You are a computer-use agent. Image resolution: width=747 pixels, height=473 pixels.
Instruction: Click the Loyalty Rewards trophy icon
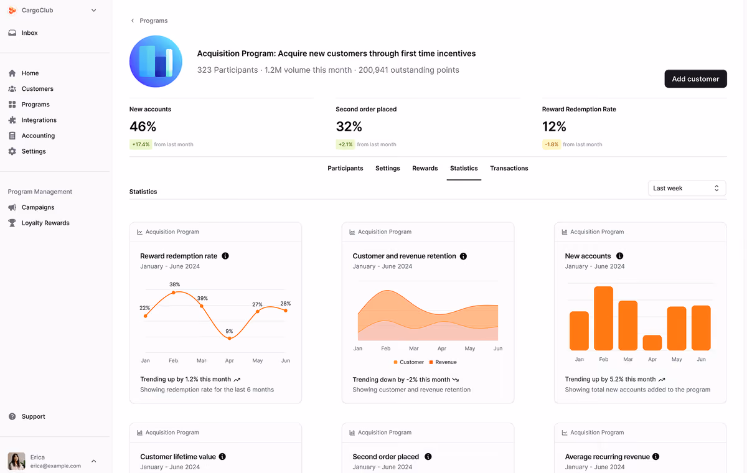pos(12,223)
